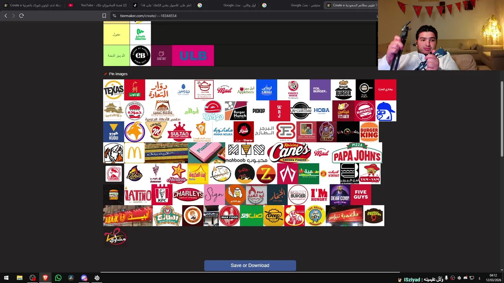Click the red Z logo tile
The height and width of the screenshot is (283, 504).
[x=266, y=174]
